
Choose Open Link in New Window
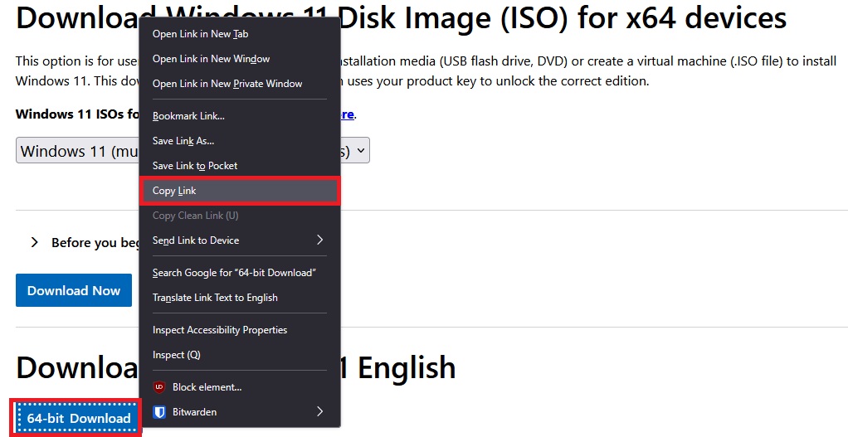(211, 59)
